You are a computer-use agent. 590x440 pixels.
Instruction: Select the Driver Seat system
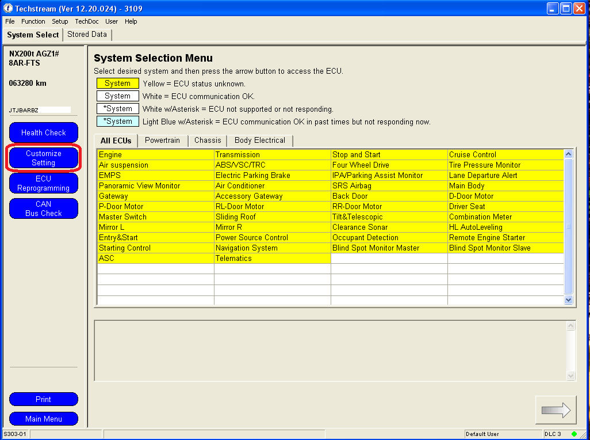[x=505, y=206]
